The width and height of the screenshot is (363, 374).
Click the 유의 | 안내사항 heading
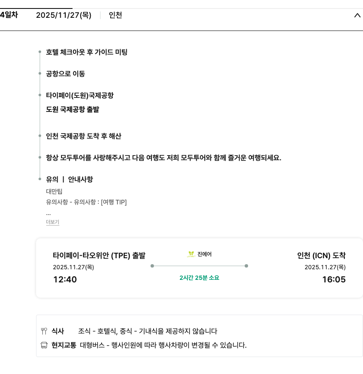[70, 179]
